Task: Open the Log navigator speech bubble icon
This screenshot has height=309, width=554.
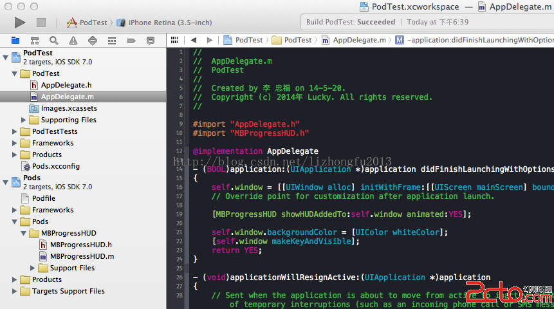Action: [151, 40]
